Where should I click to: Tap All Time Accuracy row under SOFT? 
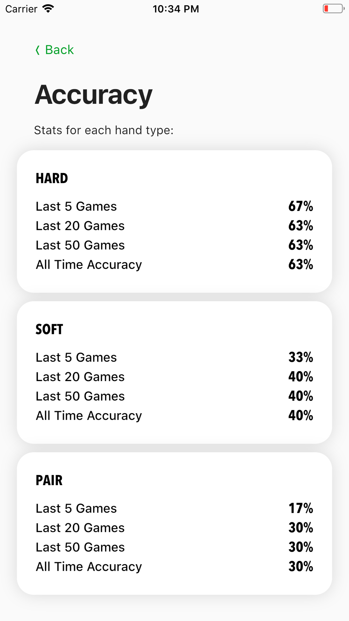174,416
